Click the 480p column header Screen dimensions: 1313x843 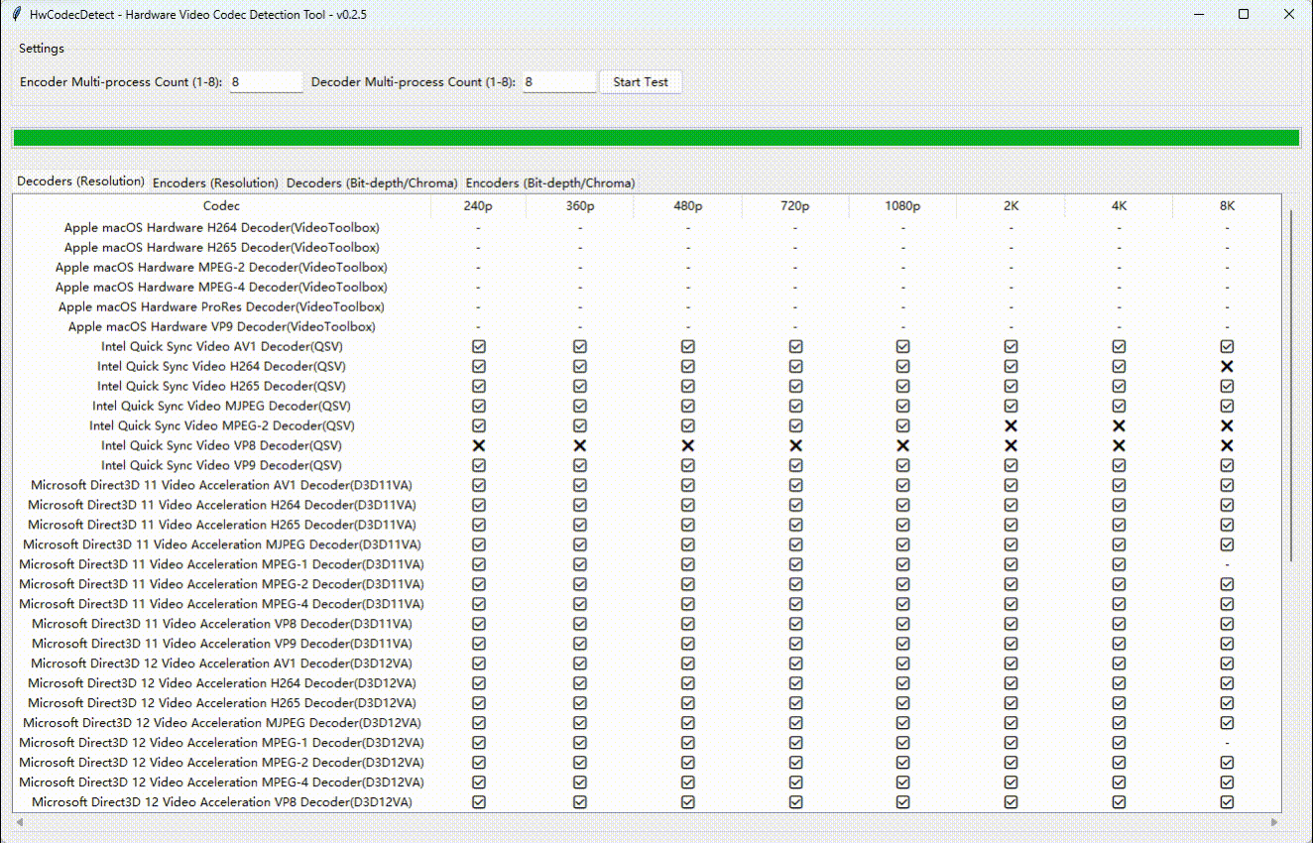(x=687, y=206)
